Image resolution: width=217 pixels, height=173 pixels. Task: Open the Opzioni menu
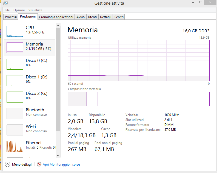19,10
